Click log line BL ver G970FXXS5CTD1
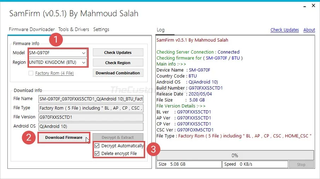The height and width of the screenshot is (179, 320). coord(184,112)
